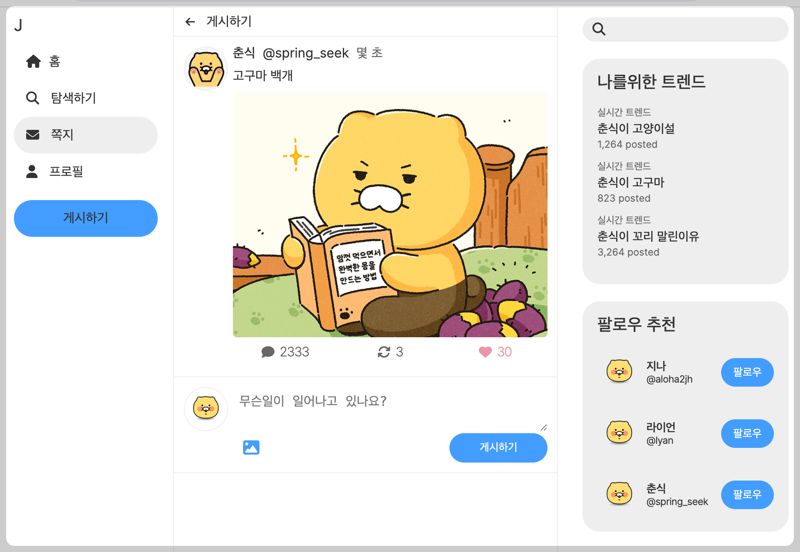Click the comment bubble icon
Screen dimensions: 800x552
click(268, 352)
